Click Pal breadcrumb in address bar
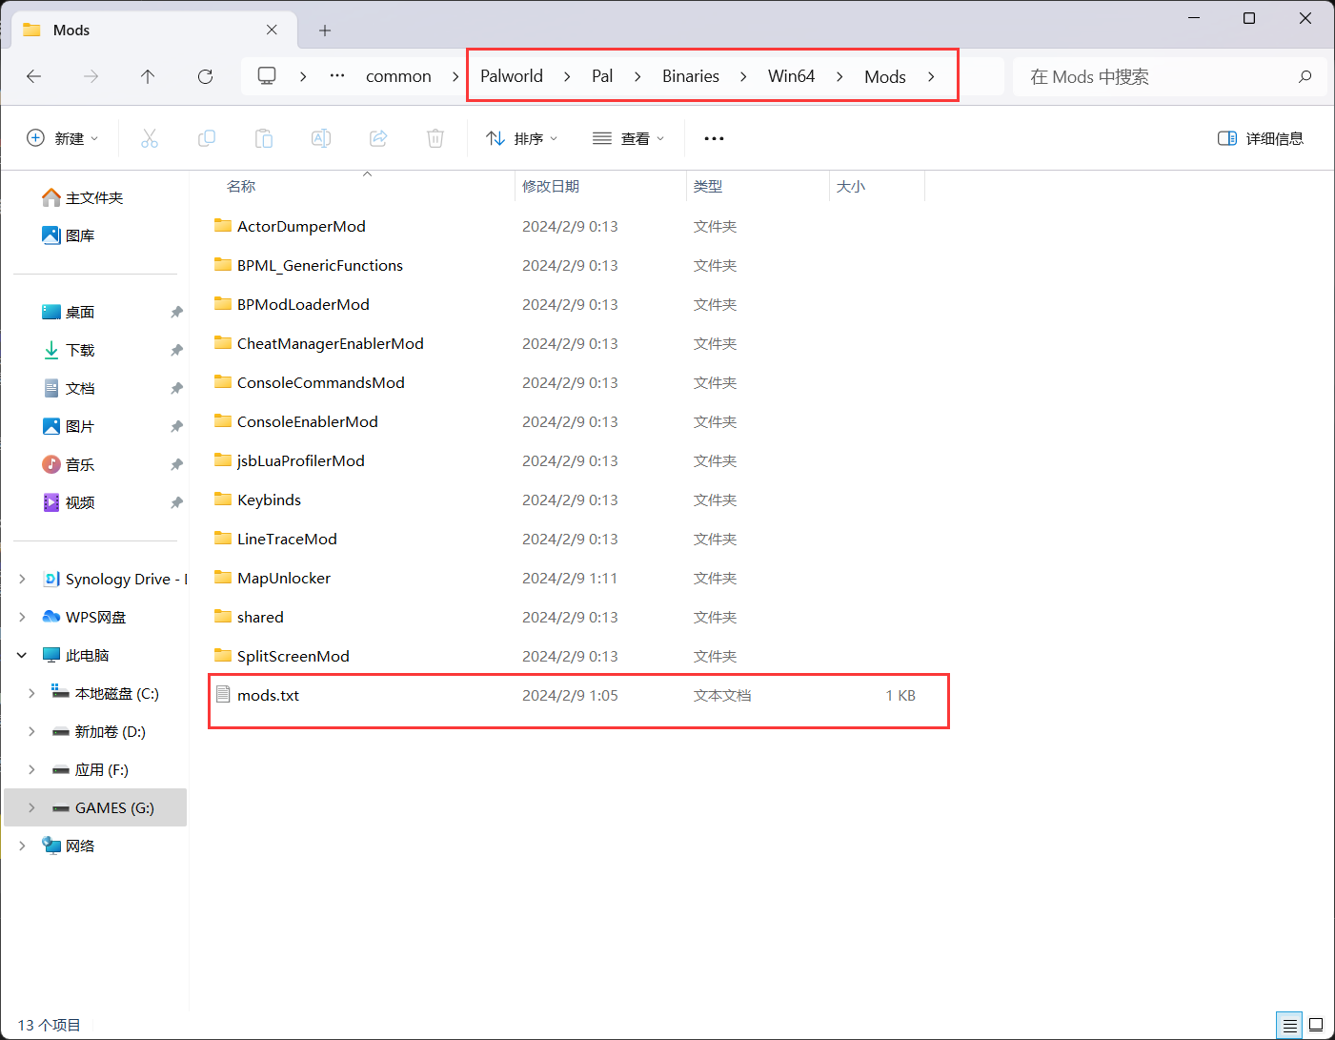Viewport: 1335px width, 1040px height. pyautogui.click(x=602, y=76)
